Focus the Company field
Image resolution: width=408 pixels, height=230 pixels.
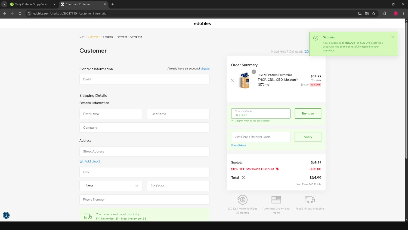tap(144, 128)
